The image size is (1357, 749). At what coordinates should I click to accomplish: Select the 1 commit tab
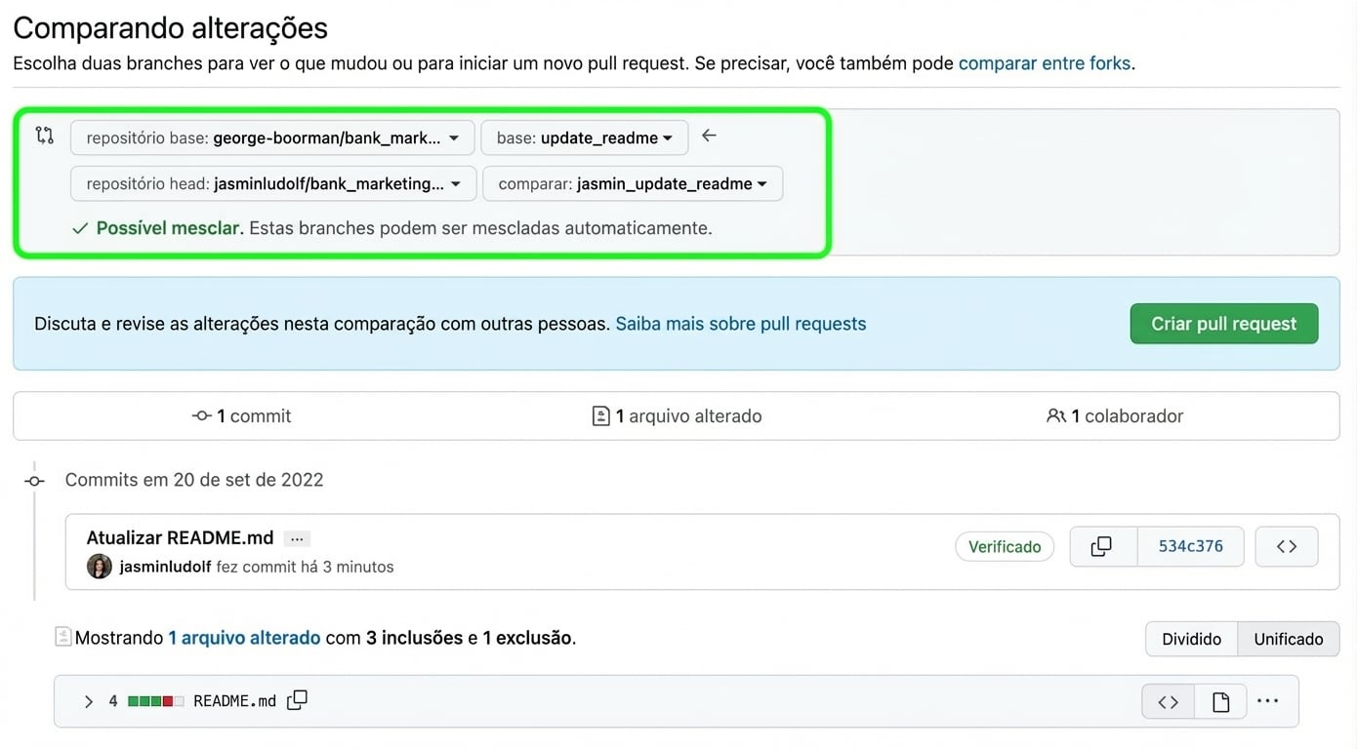click(x=242, y=416)
